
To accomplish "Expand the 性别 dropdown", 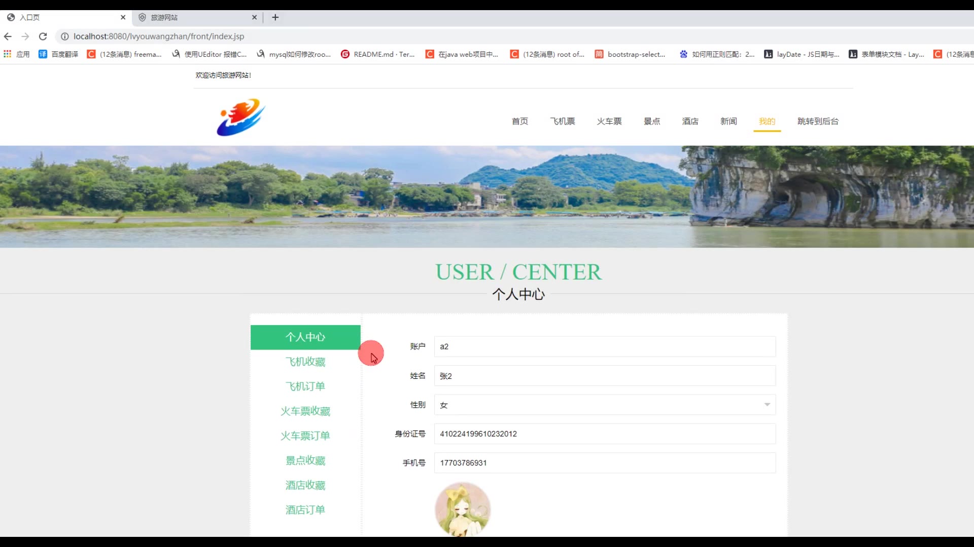I will pos(605,405).
